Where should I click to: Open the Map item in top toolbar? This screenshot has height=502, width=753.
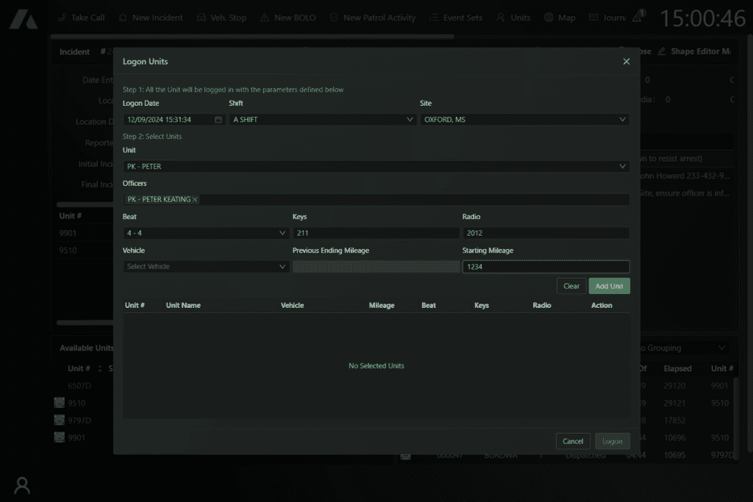560,18
